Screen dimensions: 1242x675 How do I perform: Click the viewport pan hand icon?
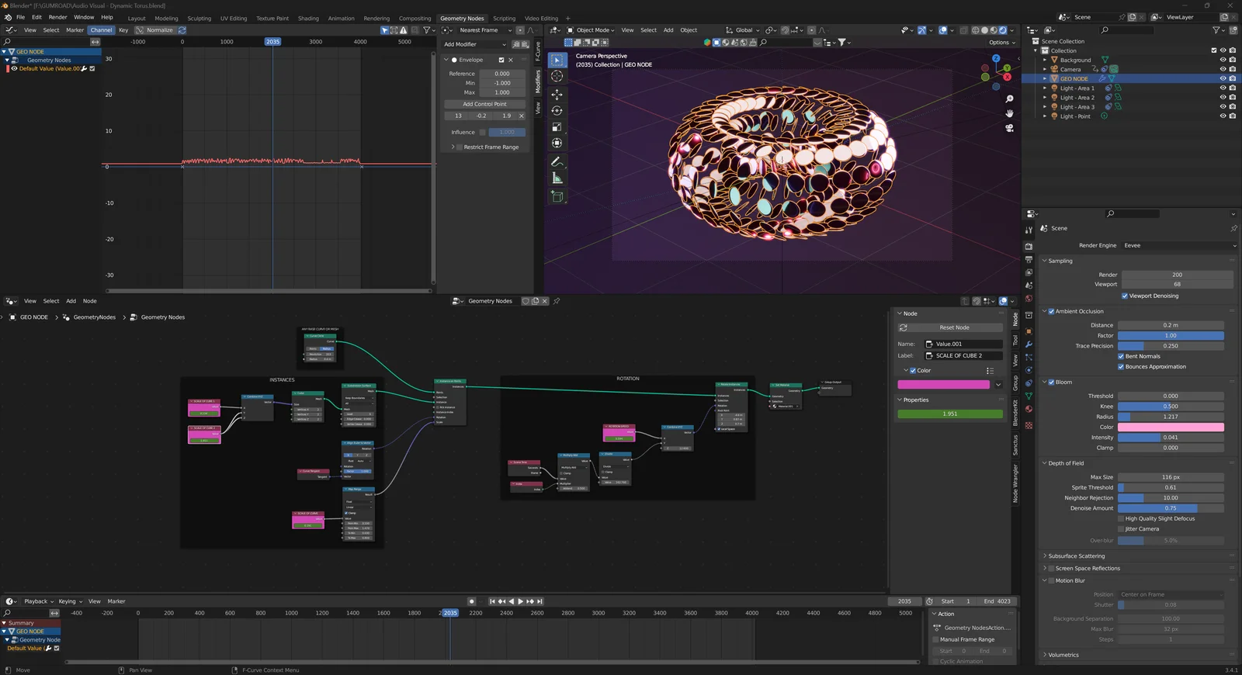(x=1009, y=113)
